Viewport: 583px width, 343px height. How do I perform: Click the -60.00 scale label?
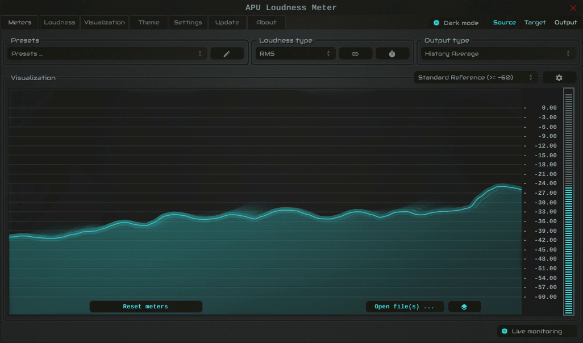pyautogui.click(x=545, y=297)
